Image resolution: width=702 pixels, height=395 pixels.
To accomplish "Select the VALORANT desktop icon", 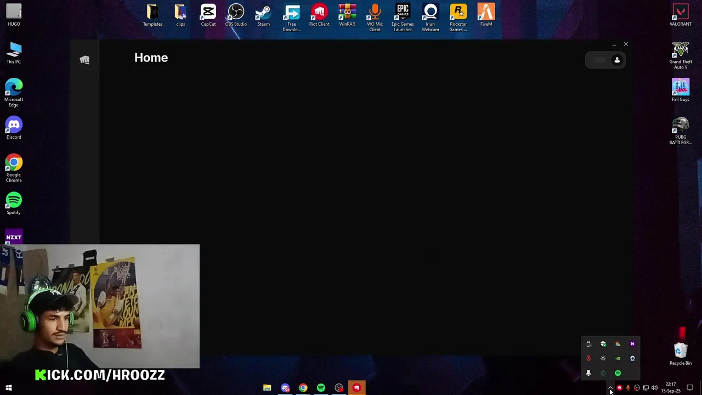I will (x=681, y=15).
